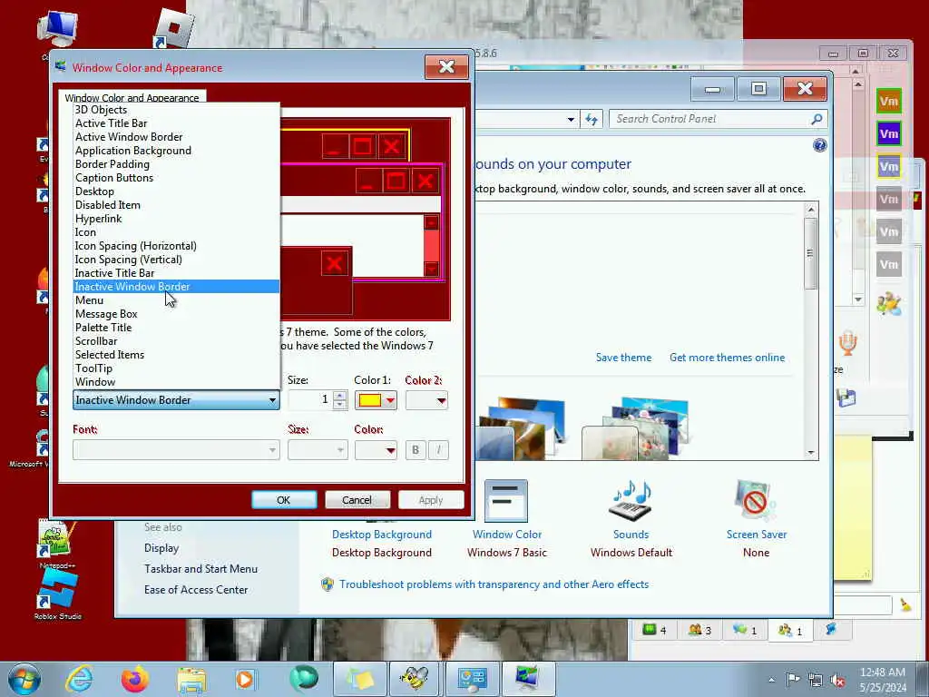
Task: Click the Sounds musical notes icon
Action: pos(631,501)
